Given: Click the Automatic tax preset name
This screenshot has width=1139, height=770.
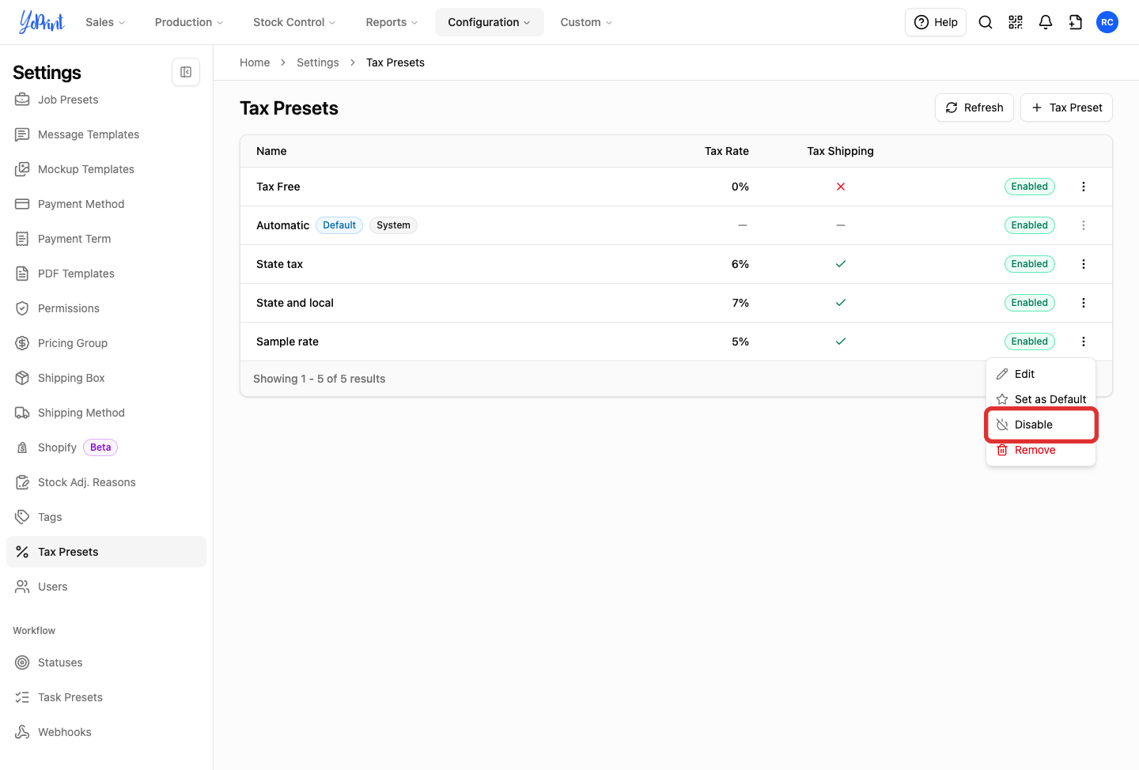Looking at the screenshot, I should [282, 225].
